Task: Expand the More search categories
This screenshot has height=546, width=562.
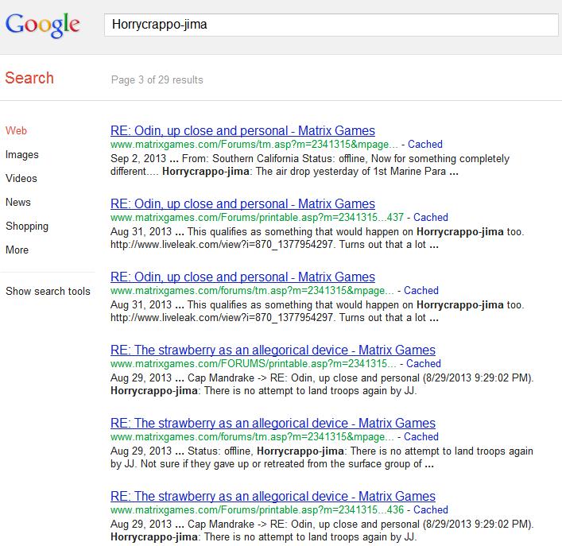Action: point(17,250)
